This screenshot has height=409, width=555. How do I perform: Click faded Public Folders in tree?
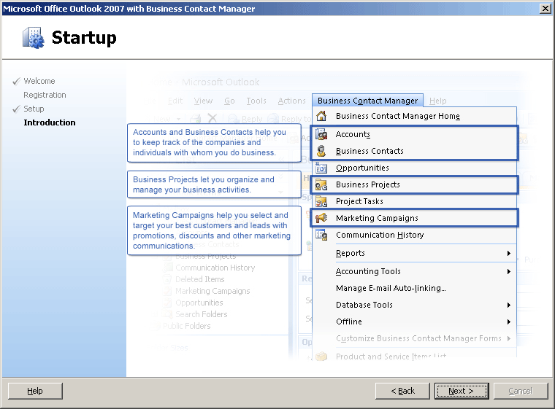pyautogui.click(x=187, y=326)
